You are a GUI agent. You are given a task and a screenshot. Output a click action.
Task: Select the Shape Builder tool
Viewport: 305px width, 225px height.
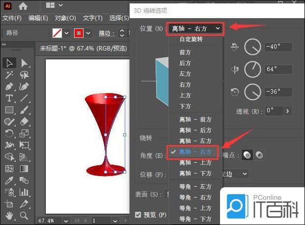[9, 157]
